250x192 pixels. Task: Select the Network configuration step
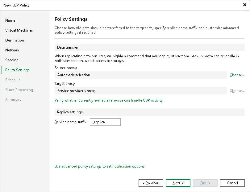12,50
